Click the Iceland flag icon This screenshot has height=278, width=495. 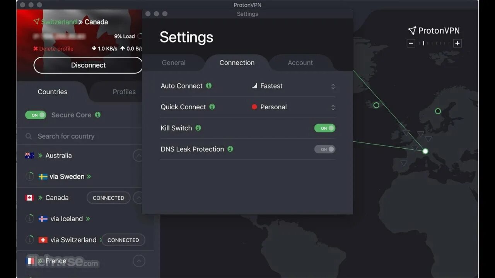point(43,219)
